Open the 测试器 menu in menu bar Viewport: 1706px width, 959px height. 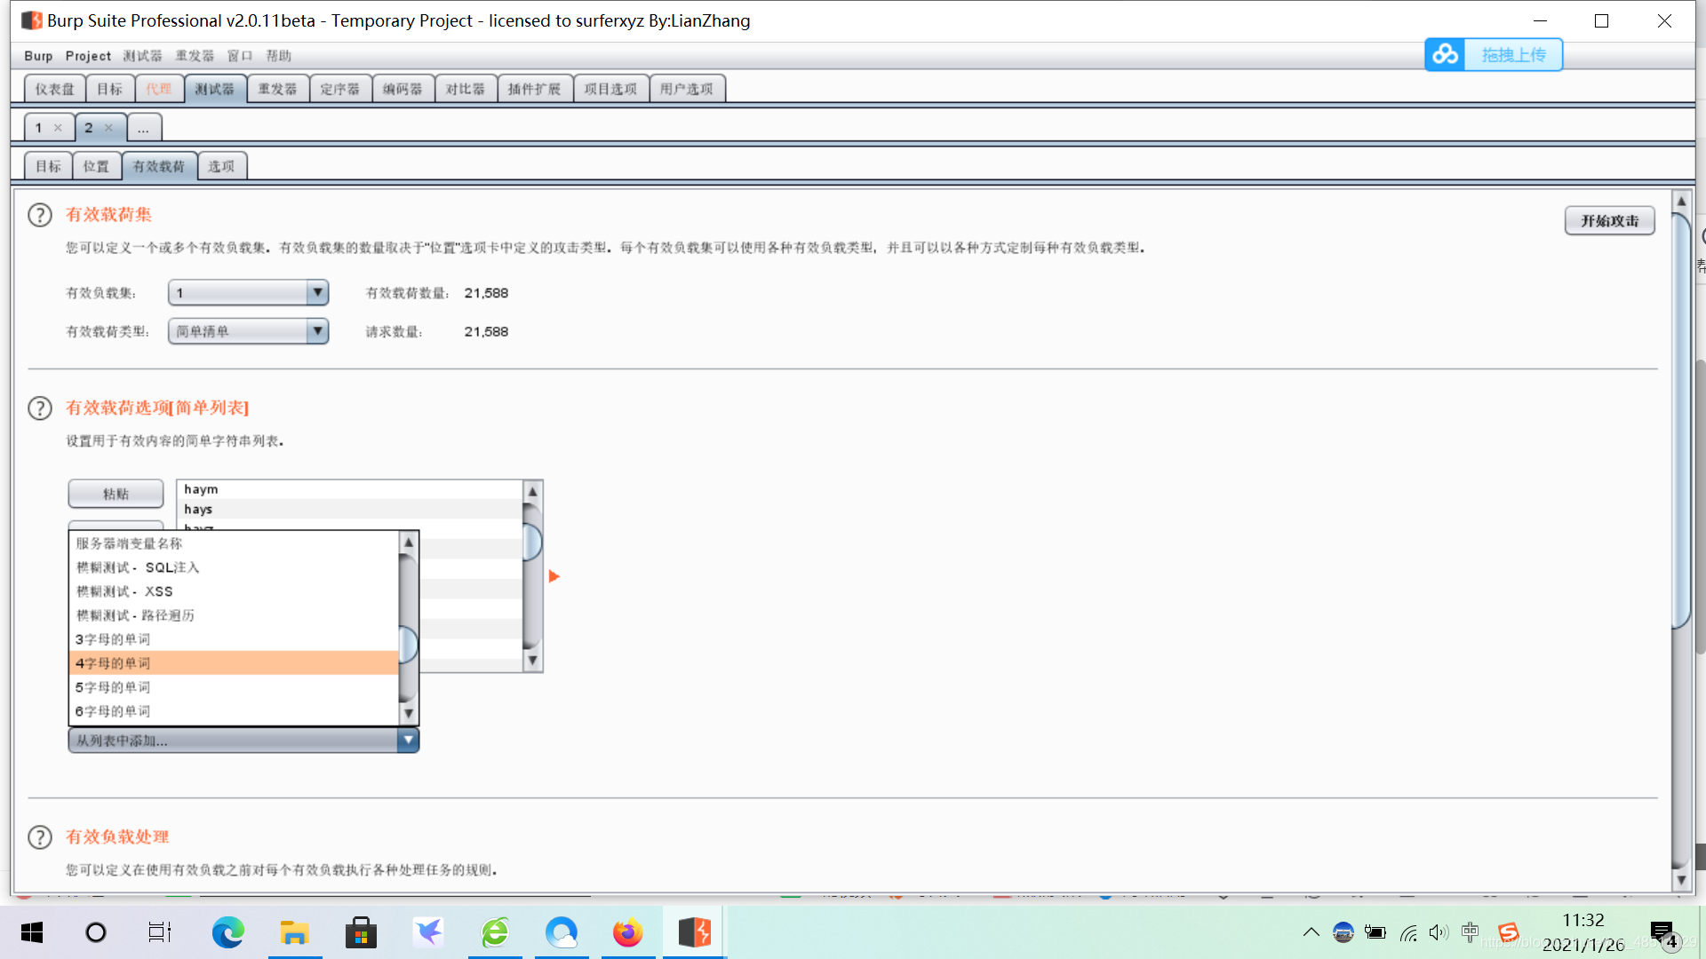(142, 56)
